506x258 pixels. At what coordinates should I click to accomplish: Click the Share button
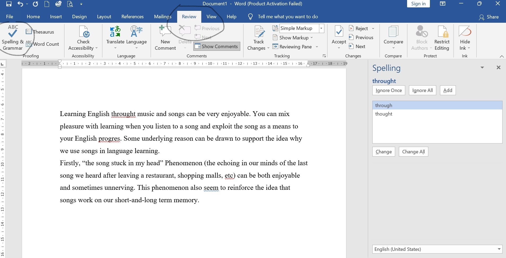[489, 17]
